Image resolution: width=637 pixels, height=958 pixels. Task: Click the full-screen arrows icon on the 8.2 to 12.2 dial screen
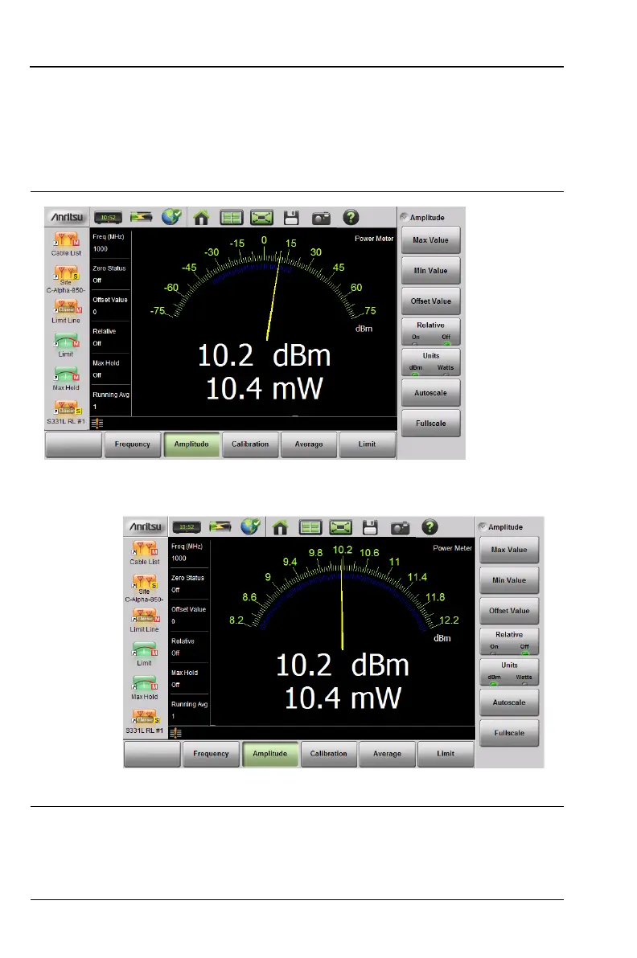coord(340,527)
